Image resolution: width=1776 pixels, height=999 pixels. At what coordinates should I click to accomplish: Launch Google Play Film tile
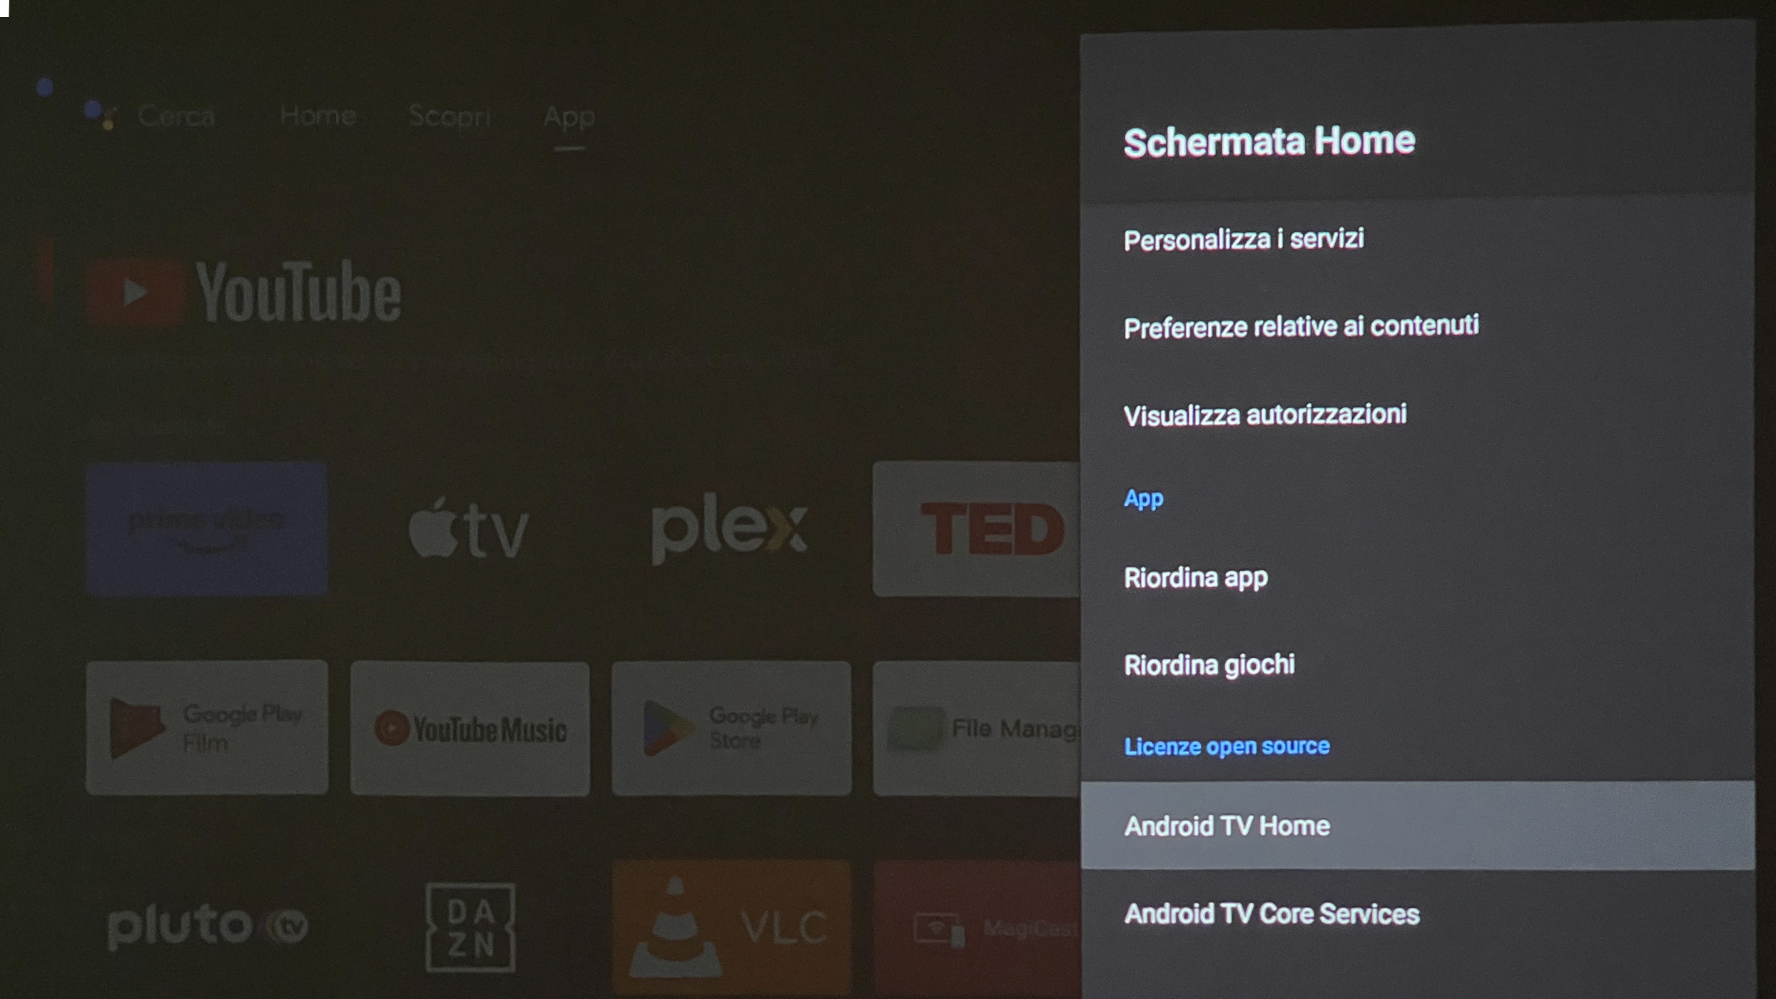[x=207, y=728]
